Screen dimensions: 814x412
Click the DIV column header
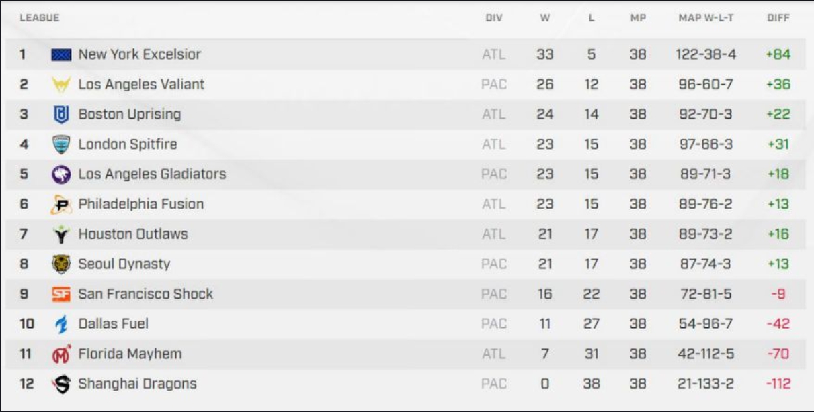[494, 18]
